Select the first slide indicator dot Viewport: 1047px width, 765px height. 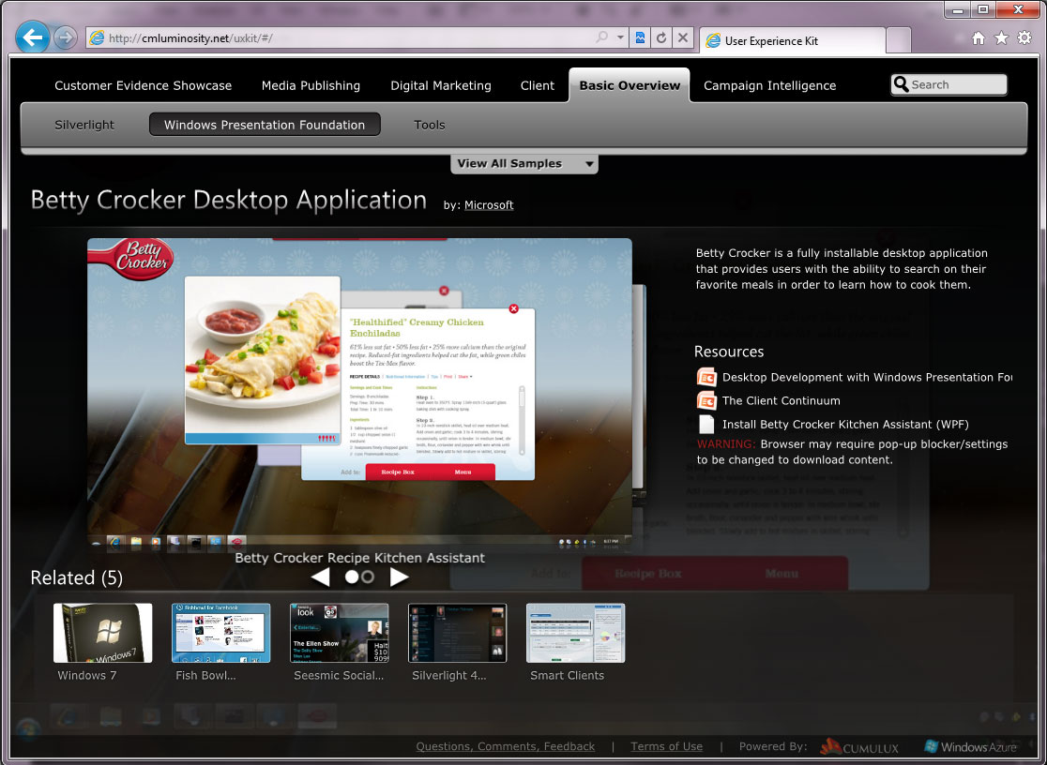tap(351, 577)
